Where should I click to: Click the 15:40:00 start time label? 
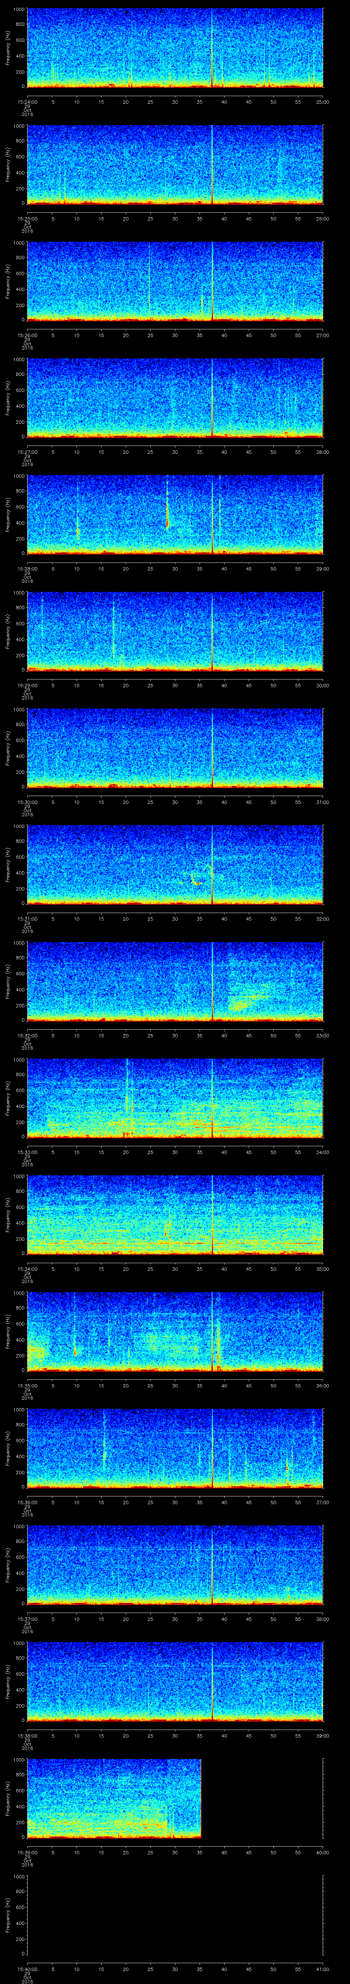tap(27, 1969)
